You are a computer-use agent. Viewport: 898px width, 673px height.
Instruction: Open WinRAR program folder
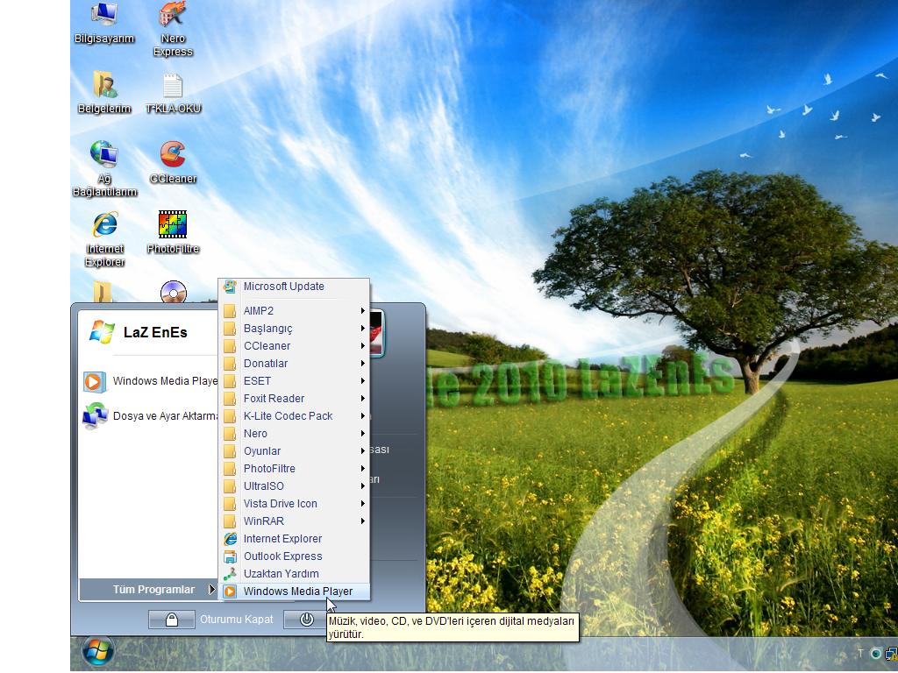[x=295, y=521]
